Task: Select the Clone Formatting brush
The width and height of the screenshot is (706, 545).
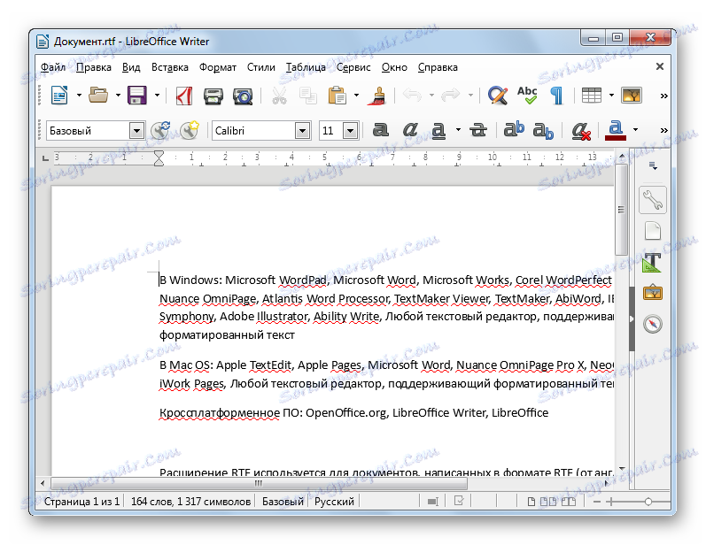Action: coord(378,96)
